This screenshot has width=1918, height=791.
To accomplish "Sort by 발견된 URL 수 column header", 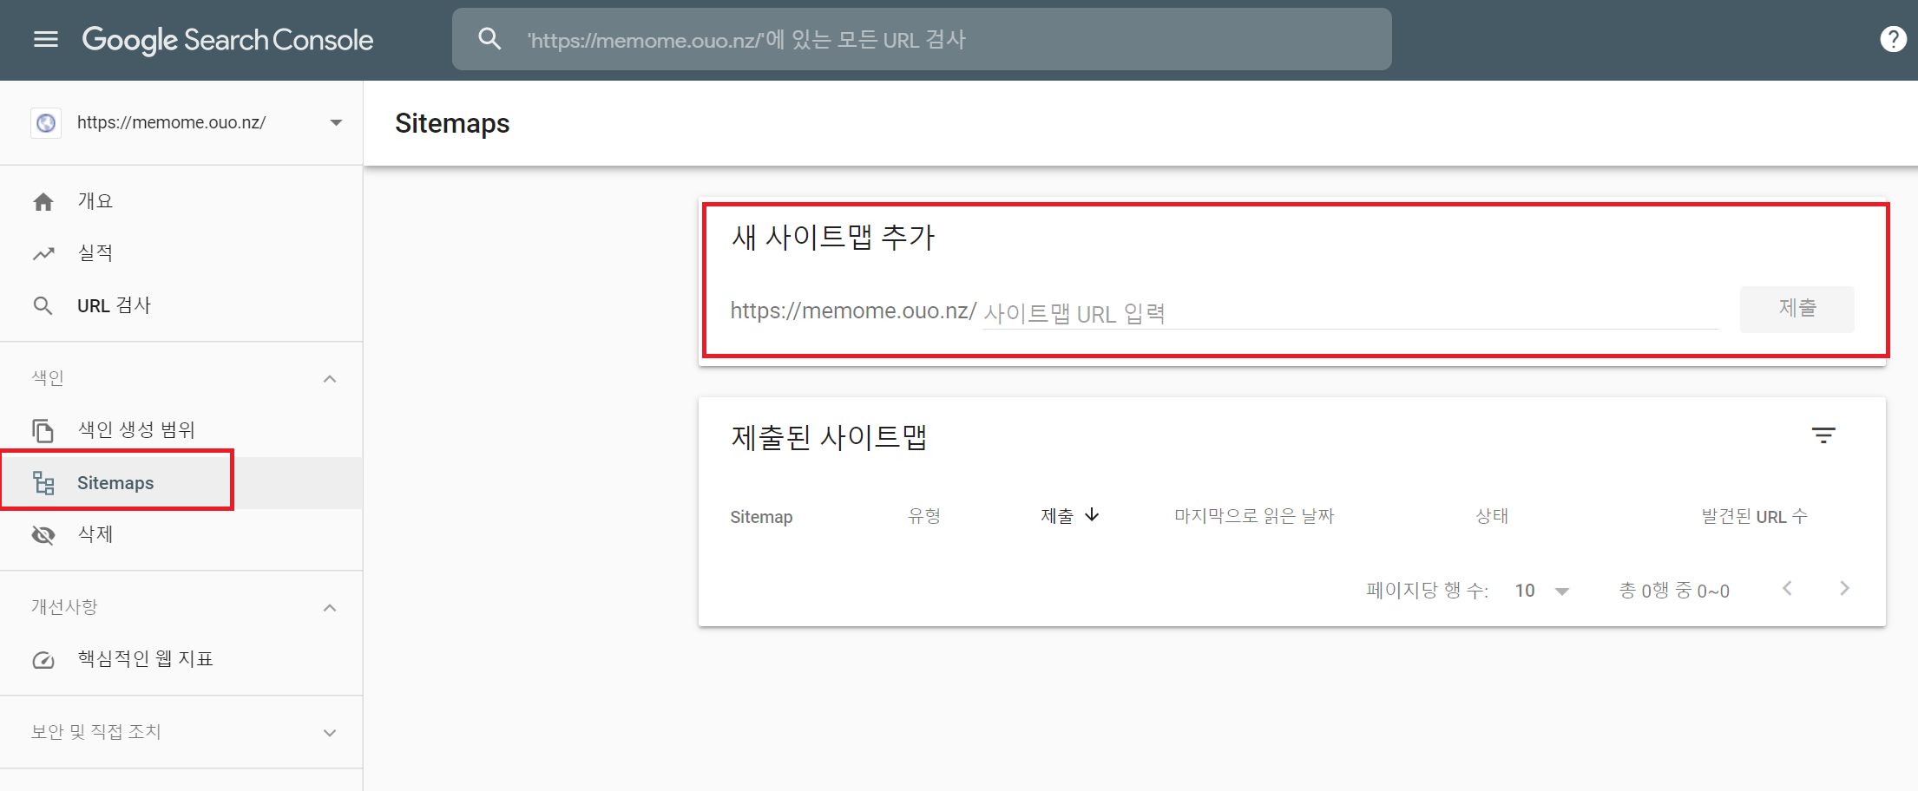I will (1754, 516).
